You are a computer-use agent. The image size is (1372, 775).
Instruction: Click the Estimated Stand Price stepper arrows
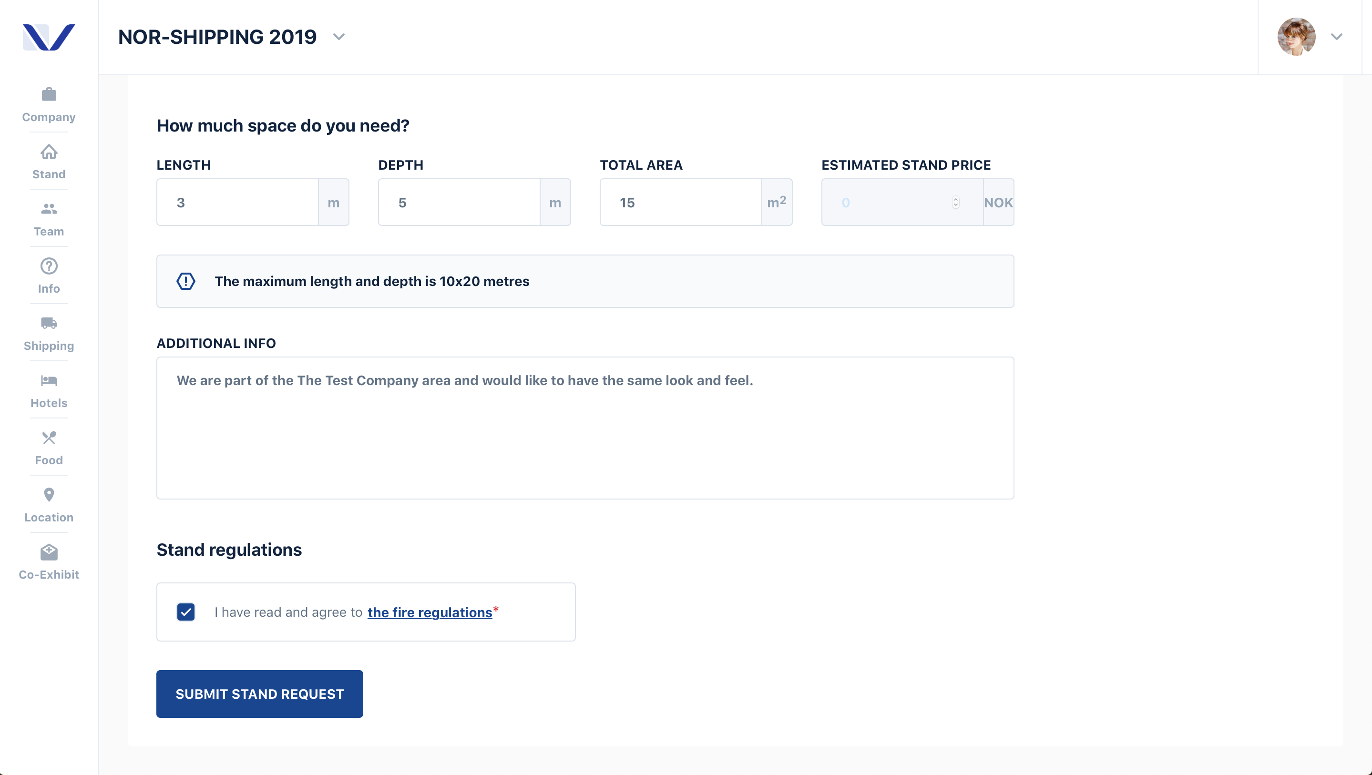tap(955, 203)
